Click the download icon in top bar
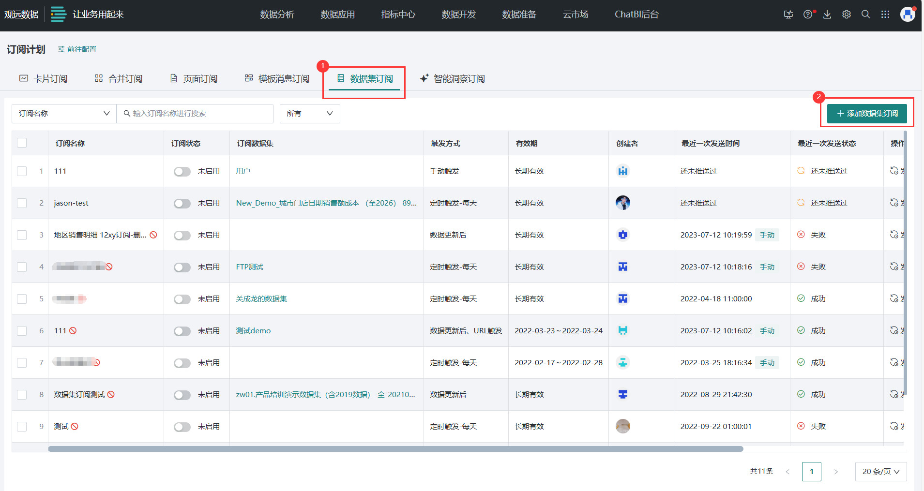Screen dimensions: 924x491 click(x=827, y=15)
